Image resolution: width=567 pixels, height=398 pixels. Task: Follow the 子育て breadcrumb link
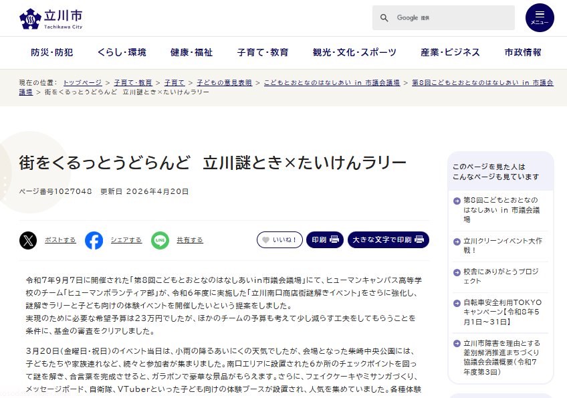click(x=175, y=83)
